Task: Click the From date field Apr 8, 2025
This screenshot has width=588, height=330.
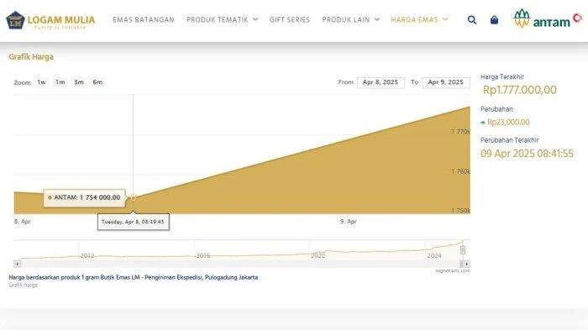Action: click(x=381, y=82)
